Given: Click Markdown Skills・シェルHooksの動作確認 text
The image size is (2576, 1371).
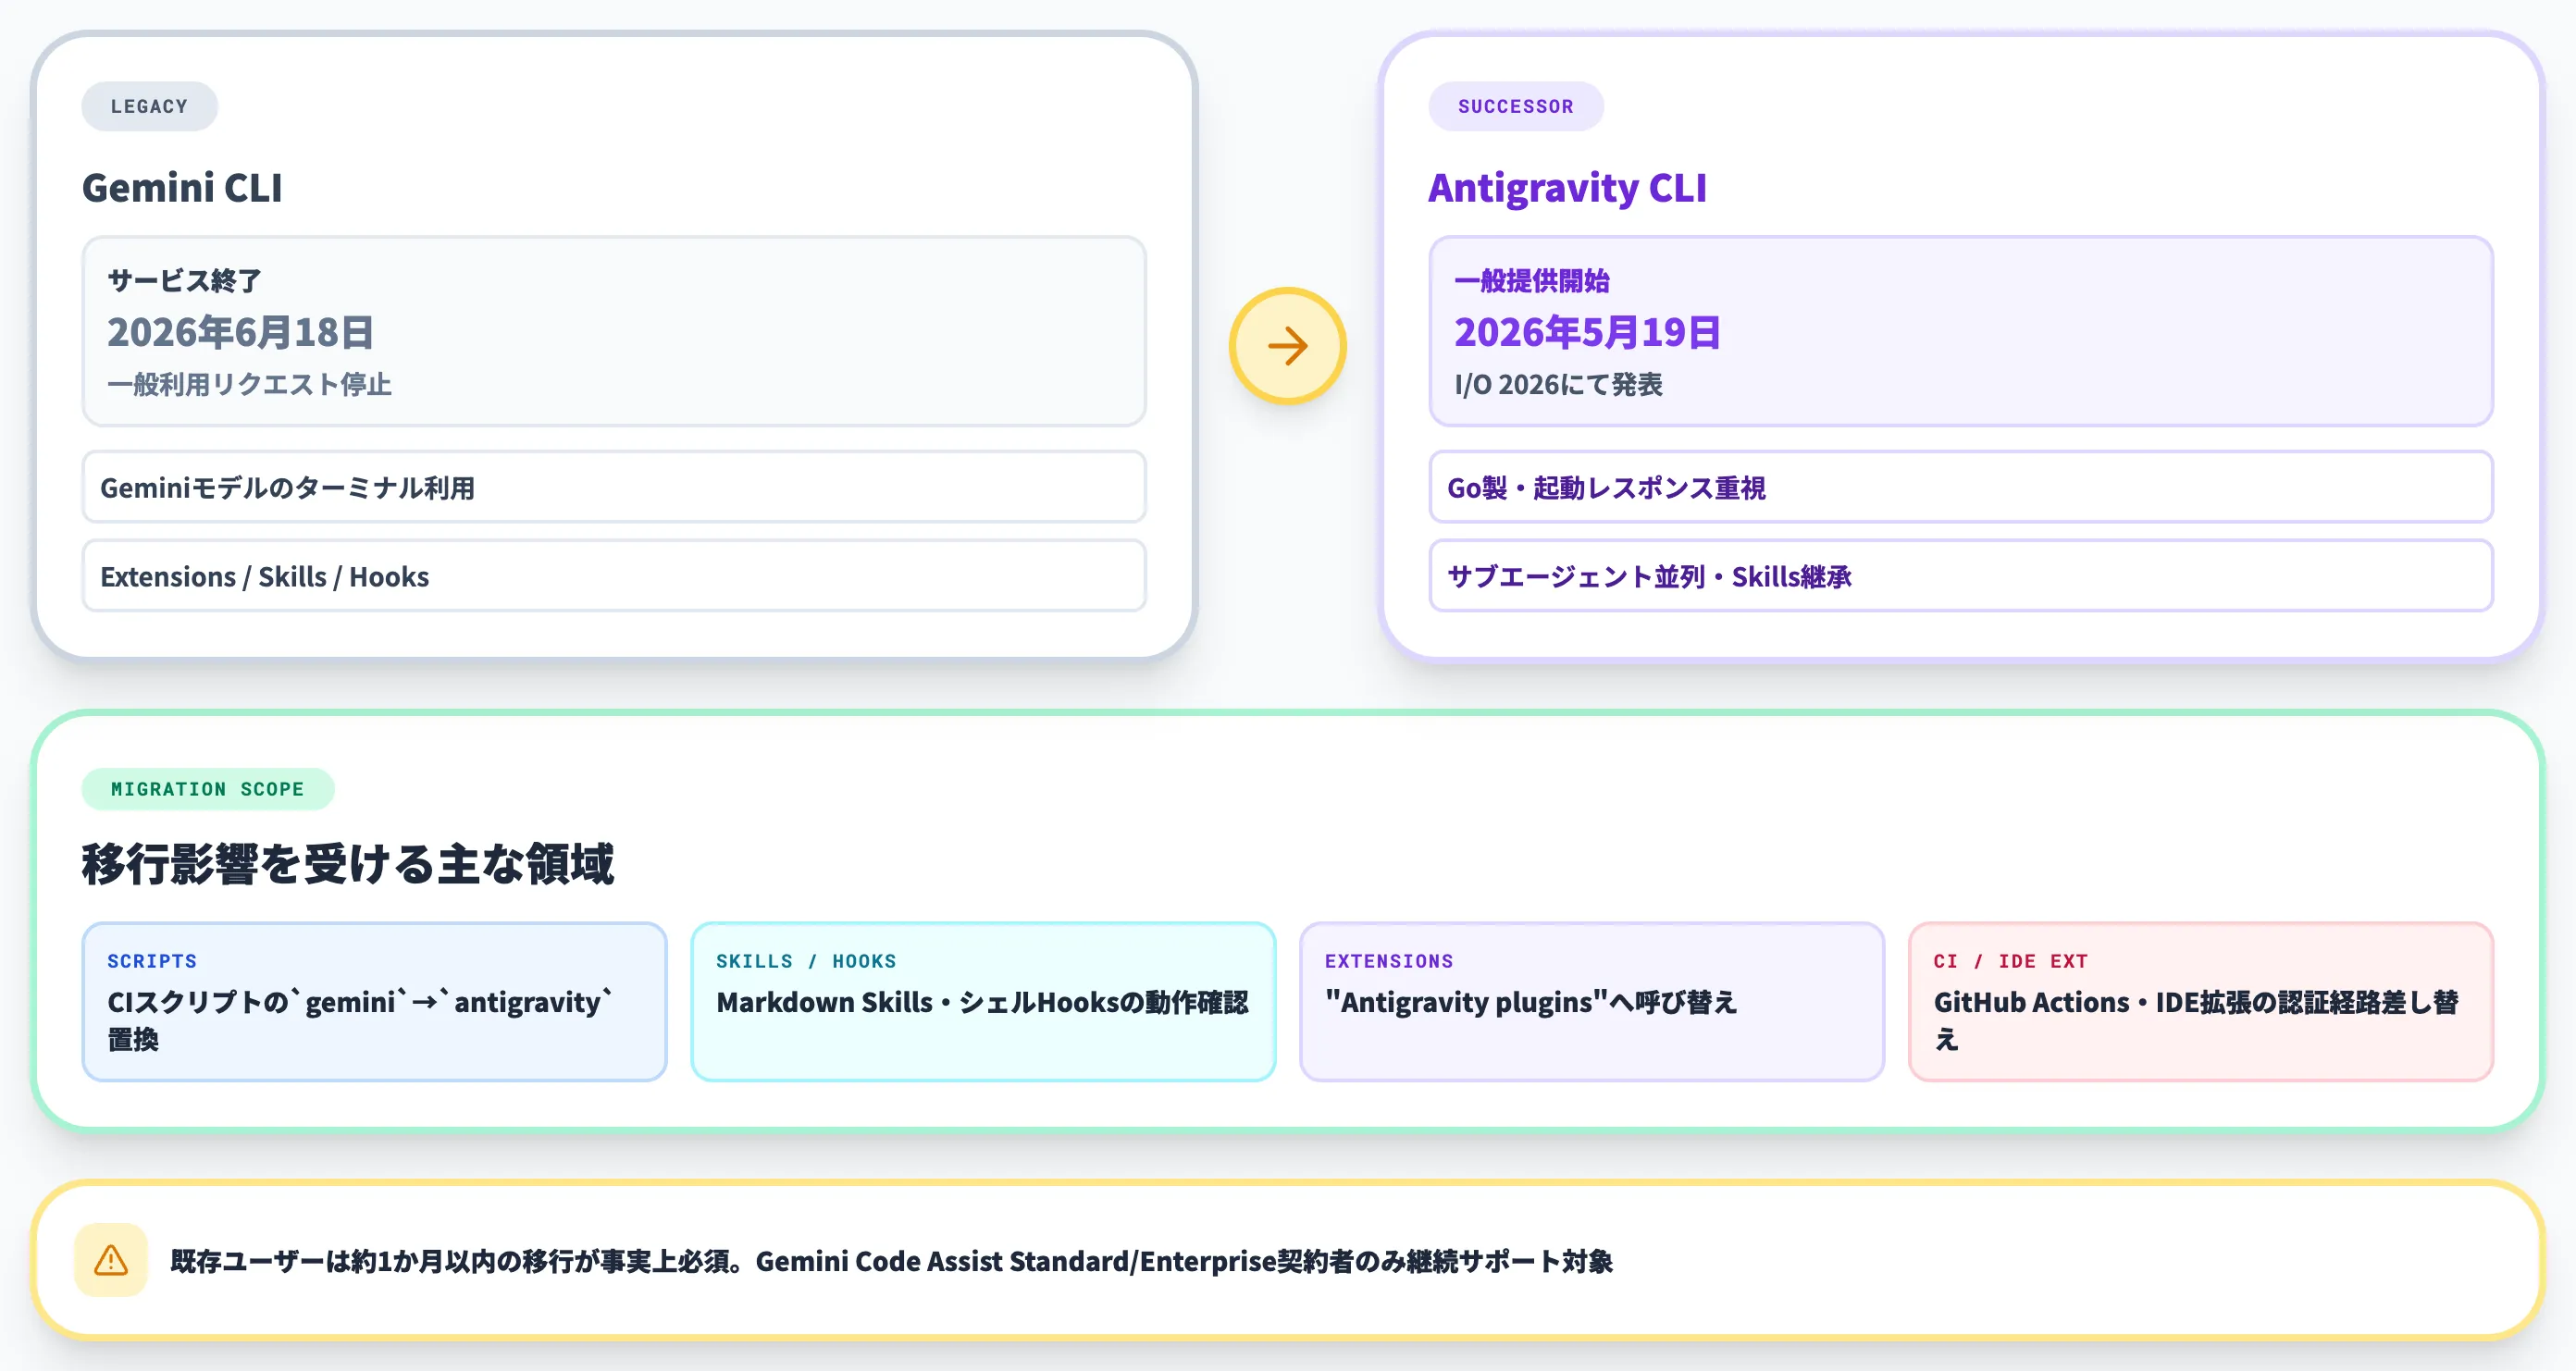Looking at the screenshot, I should (982, 1002).
